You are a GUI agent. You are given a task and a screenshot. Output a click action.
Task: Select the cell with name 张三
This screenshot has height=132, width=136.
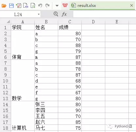[x=46, y=104]
